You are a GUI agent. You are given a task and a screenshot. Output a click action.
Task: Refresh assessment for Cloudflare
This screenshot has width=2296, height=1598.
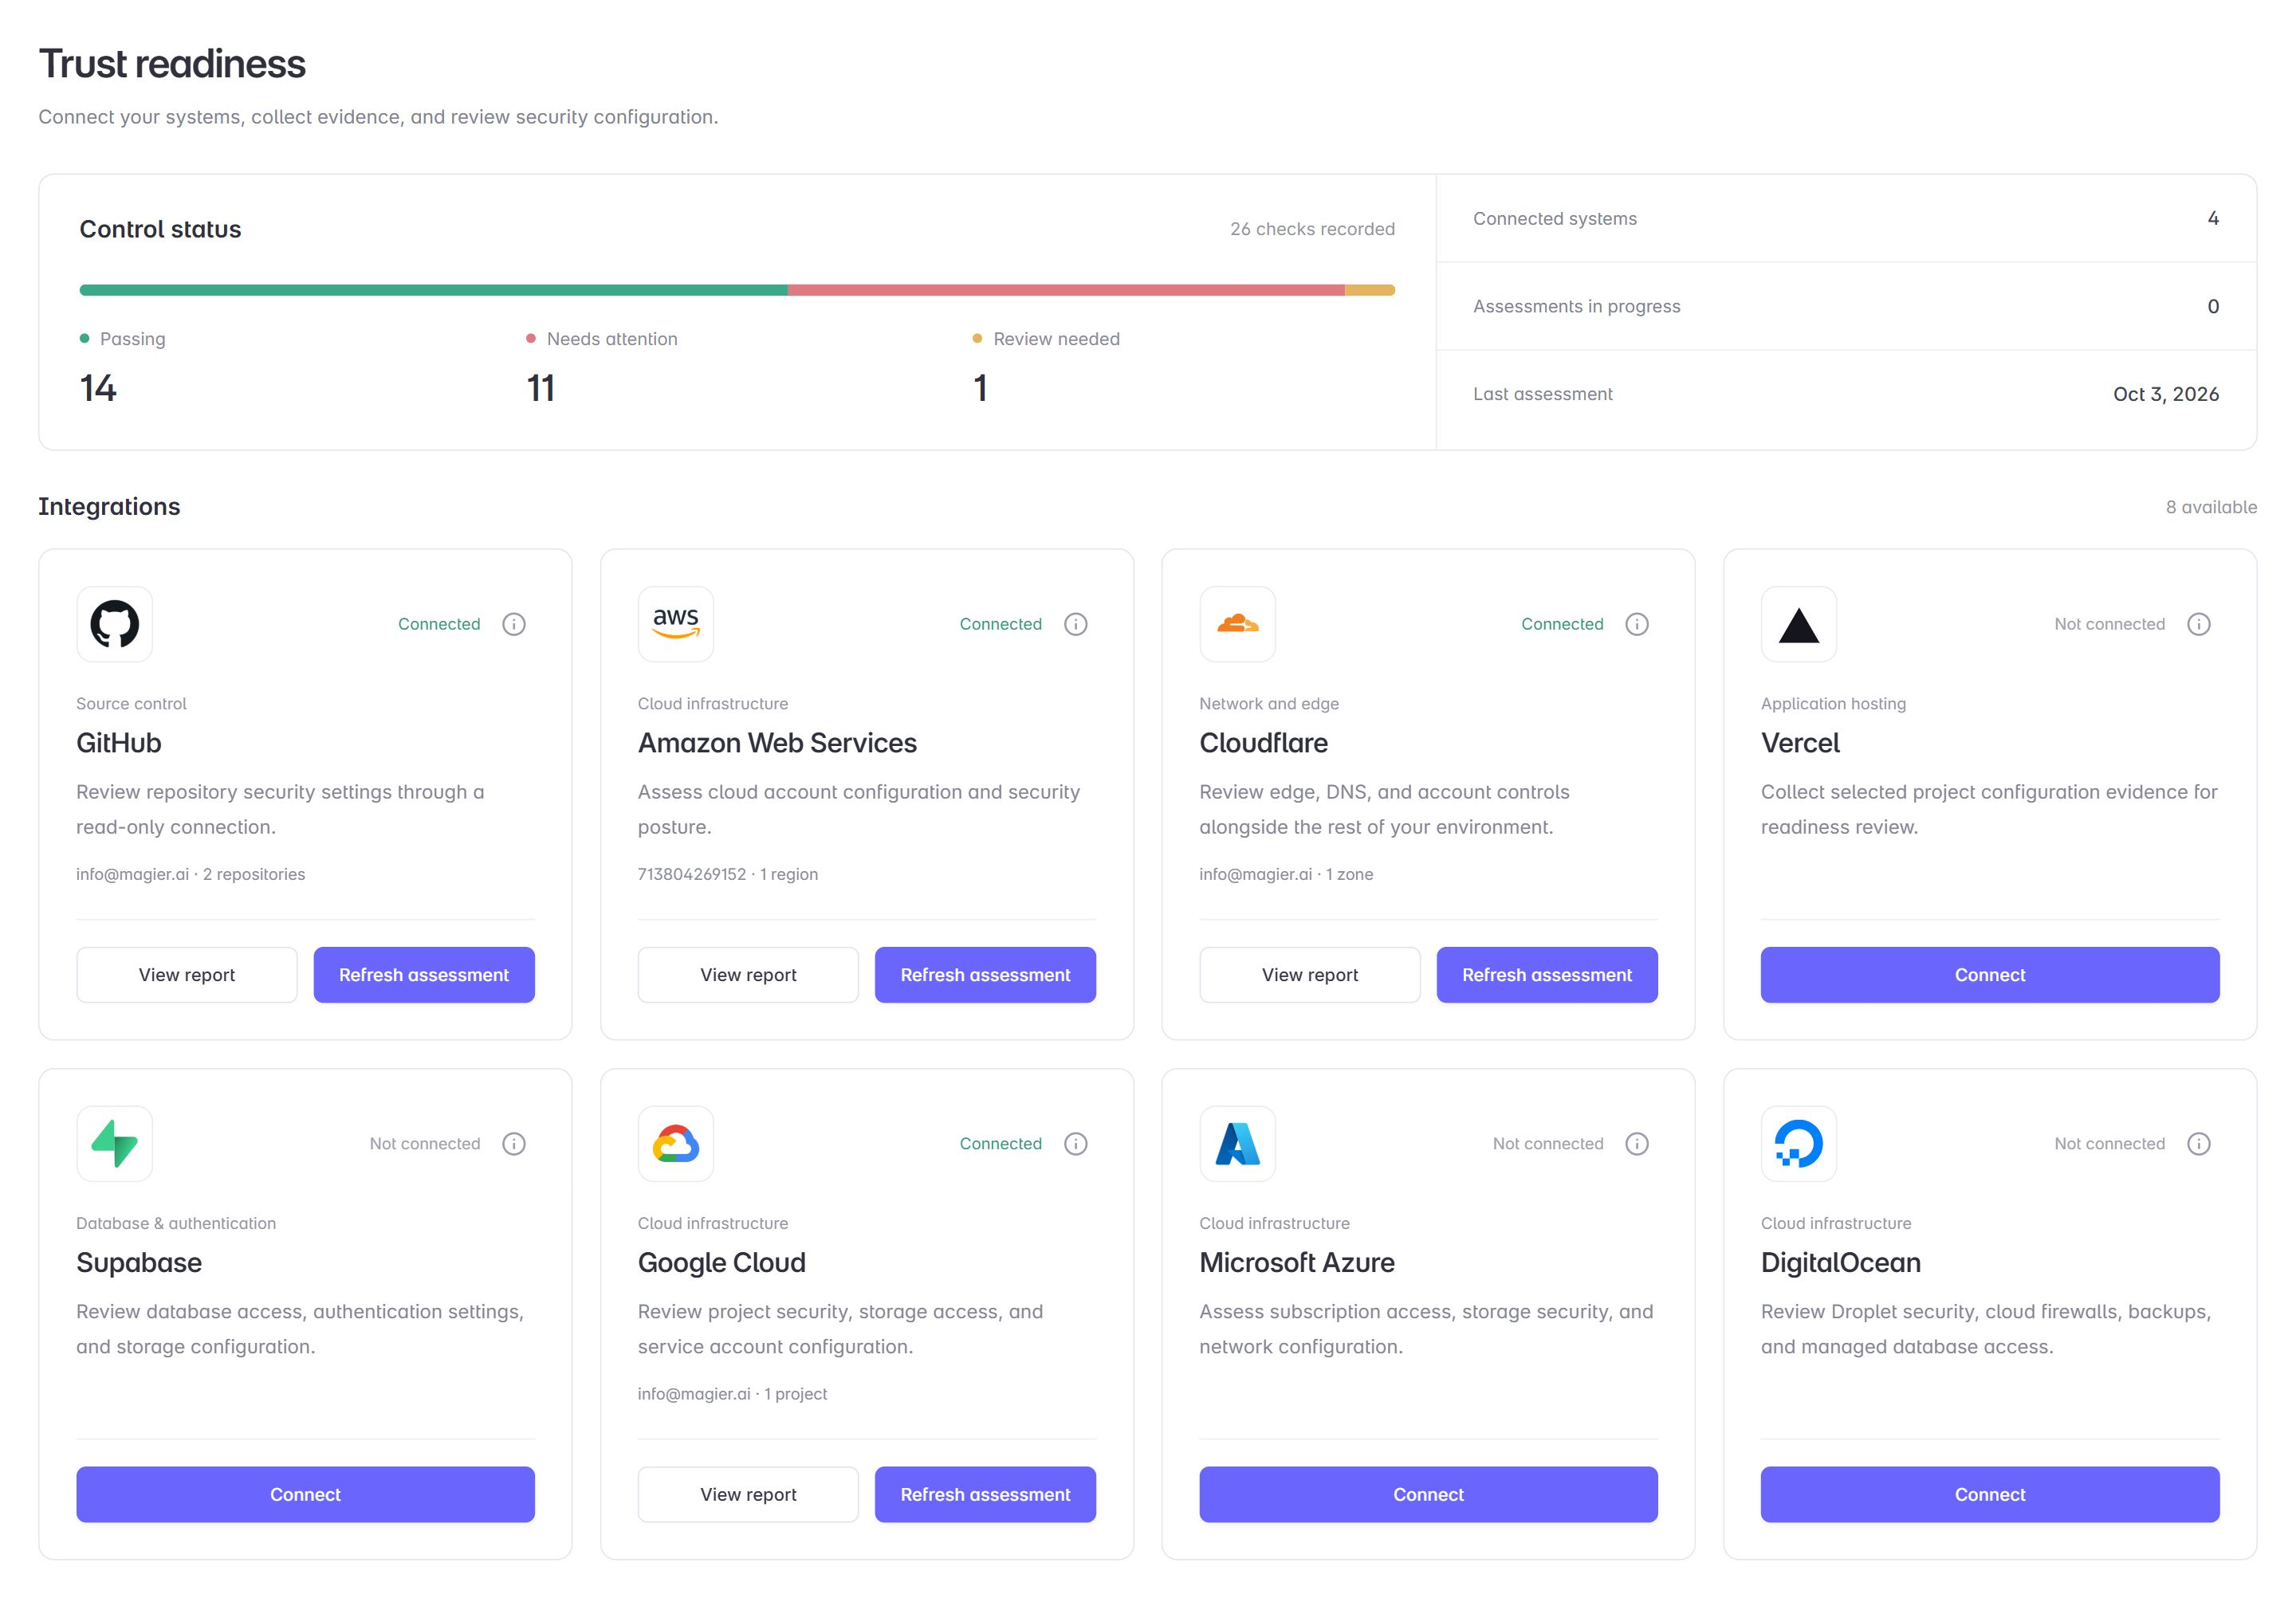[1547, 975]
